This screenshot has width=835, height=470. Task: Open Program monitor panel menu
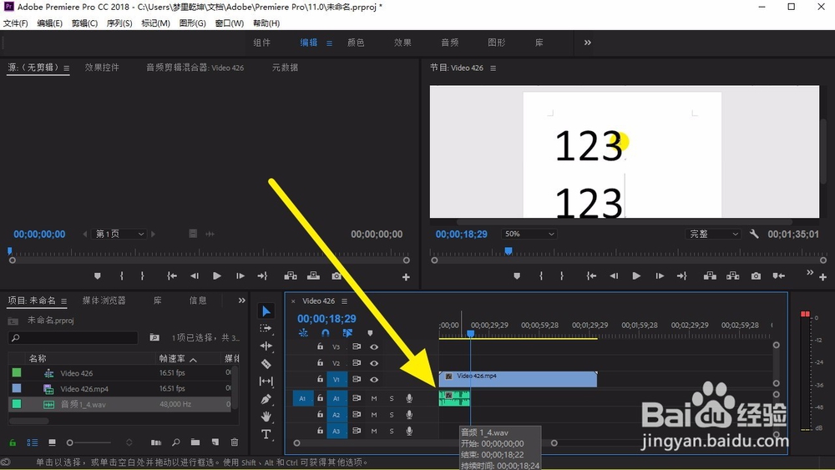point(493,68)
